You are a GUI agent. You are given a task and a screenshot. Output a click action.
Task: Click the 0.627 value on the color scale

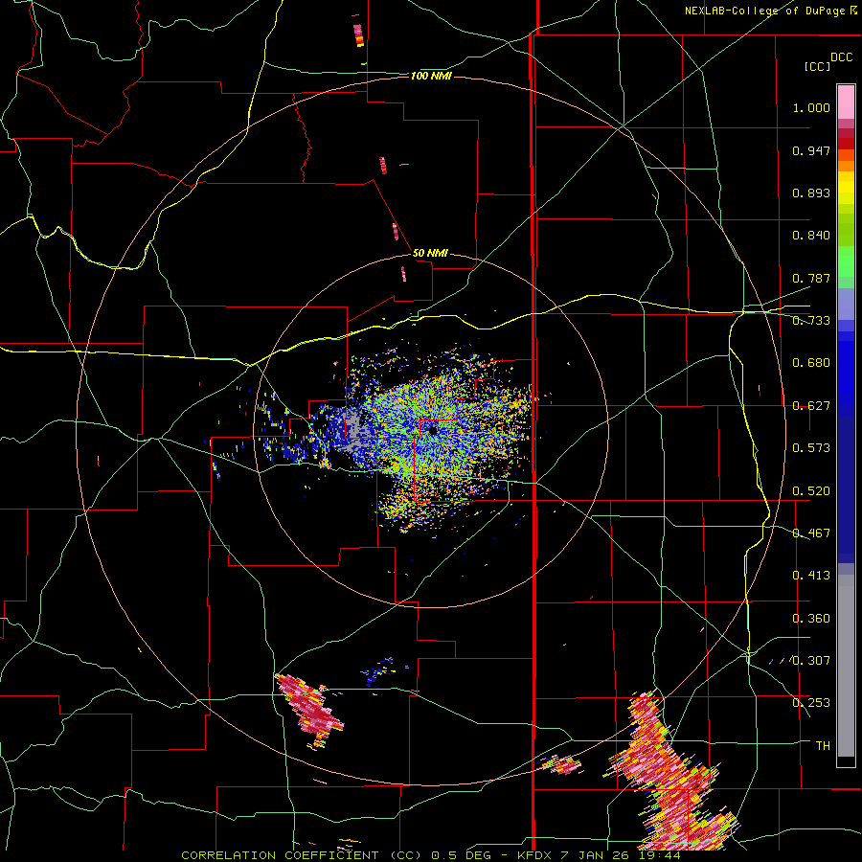(811, 406)
